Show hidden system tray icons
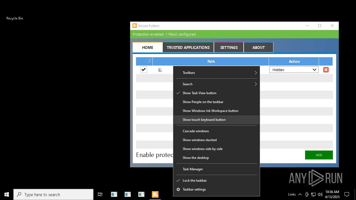 tap(300, 194)
